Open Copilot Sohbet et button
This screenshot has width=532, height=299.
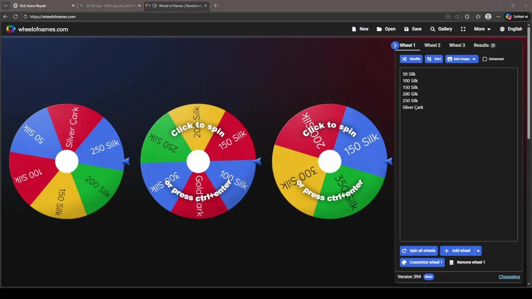coord(517,17)
